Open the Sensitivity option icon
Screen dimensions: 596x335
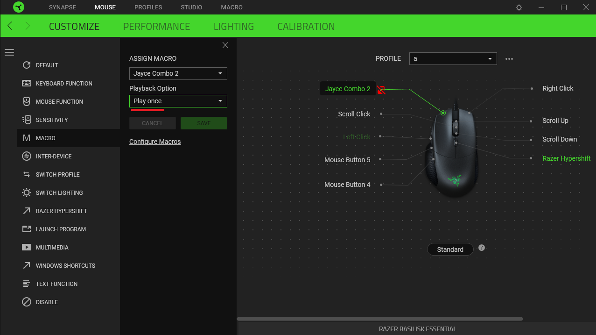pos(27,120)
